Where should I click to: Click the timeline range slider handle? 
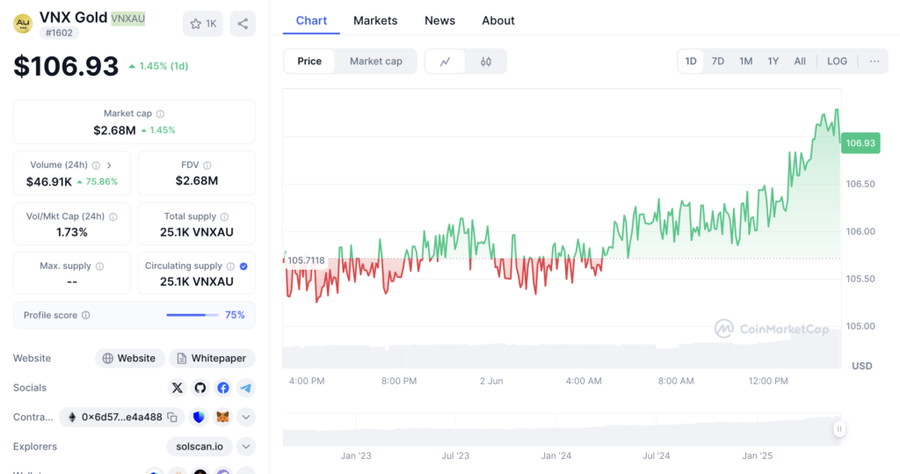coord(839,429)
